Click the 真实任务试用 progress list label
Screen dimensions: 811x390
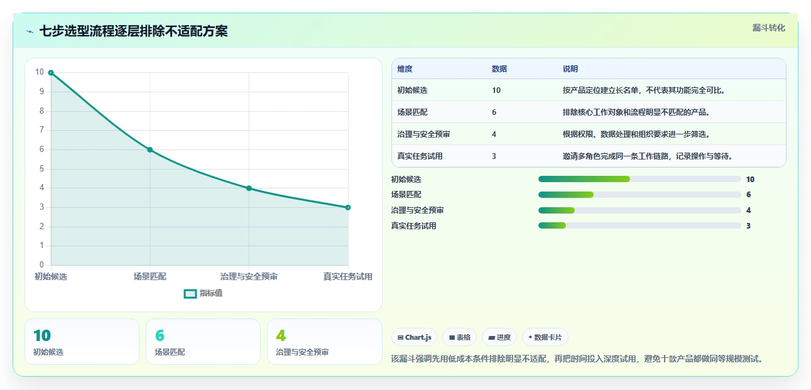413,226
